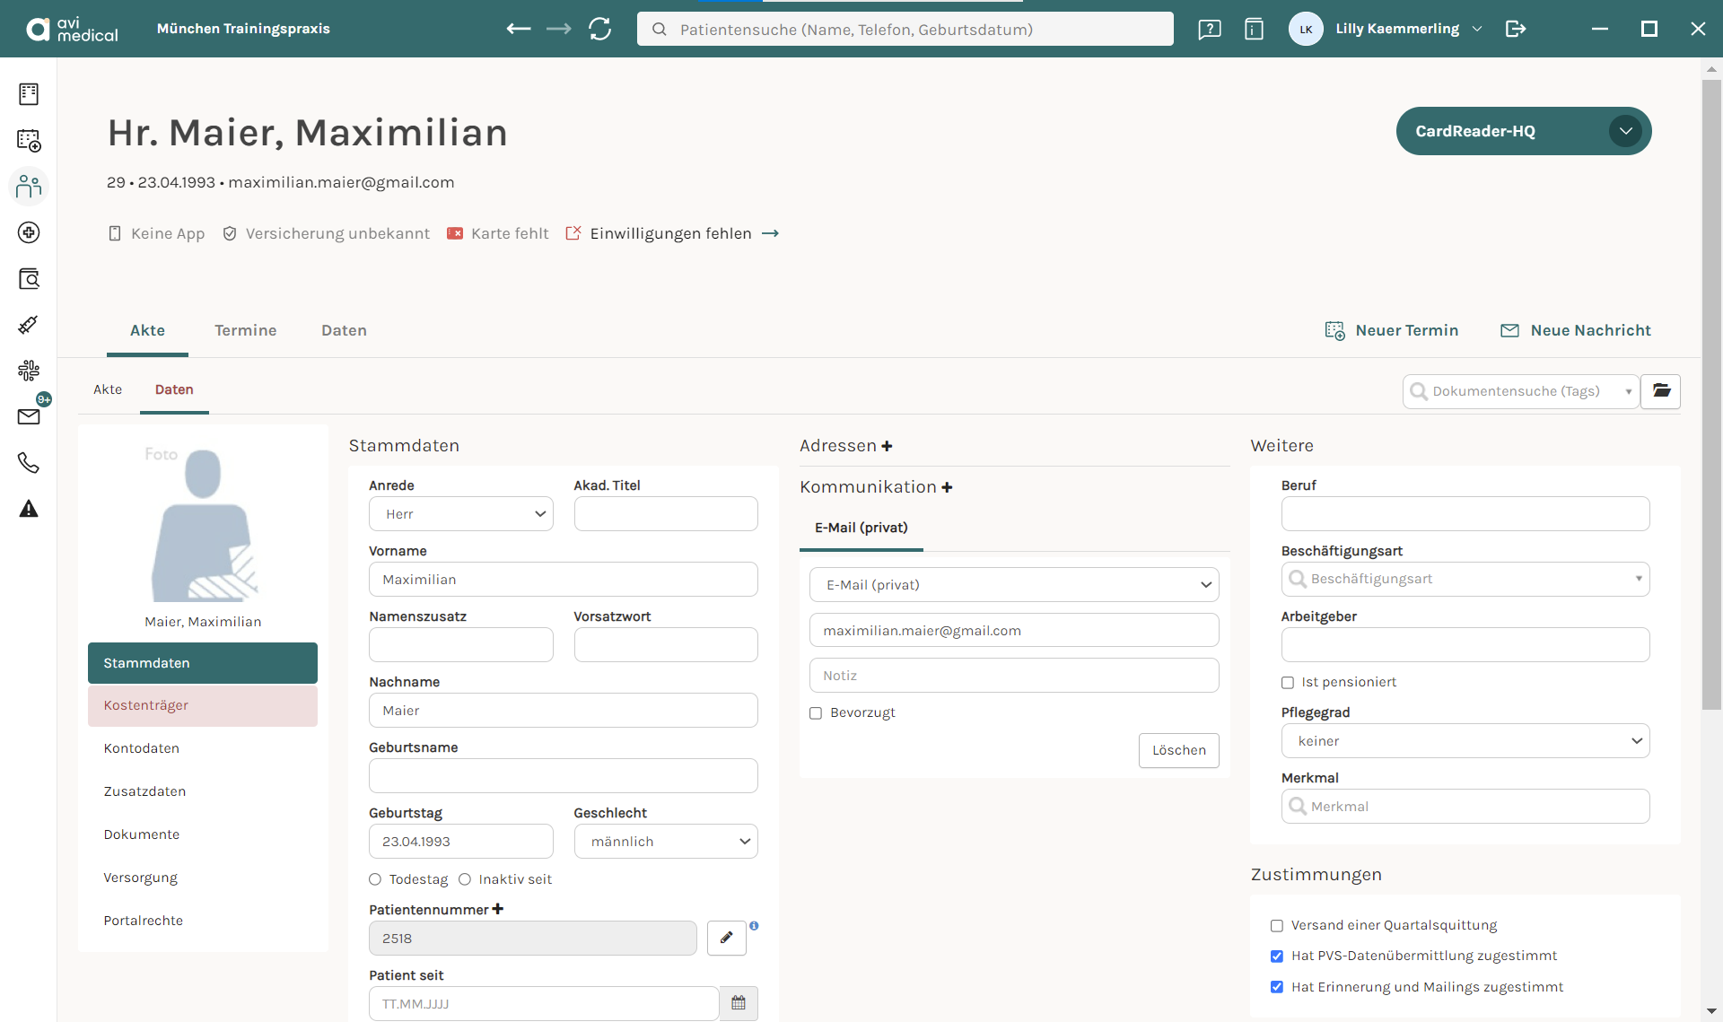The height and width of the screenshot is (1022, 1723).
Task: Select the Todestag radio button
Action: click(x=375, y=879)
